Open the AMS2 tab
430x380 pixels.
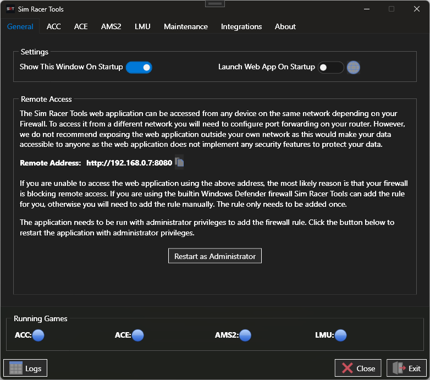pos(111,26)
